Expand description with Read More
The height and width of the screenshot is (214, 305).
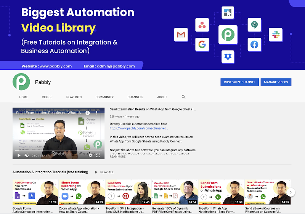click(x=117, y=157)
